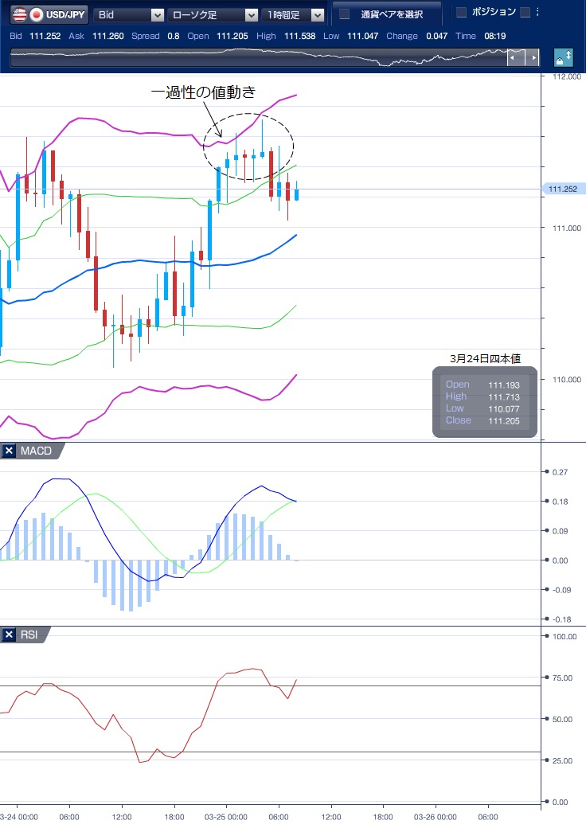Toggle the checkbox right of ポジション
This screenshot has width=586, height=828.
pos(525,12)
